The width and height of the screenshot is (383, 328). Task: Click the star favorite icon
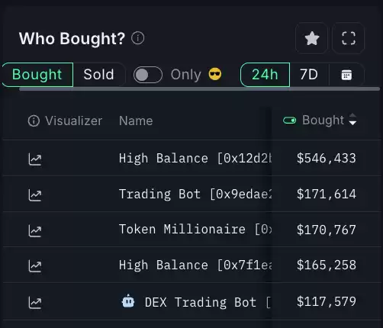pyautogui.click(x=311, y=38)
